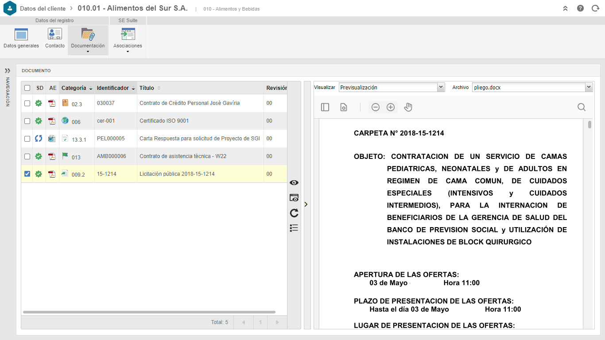Open document data window-with-eye icon

coord(294,198)
